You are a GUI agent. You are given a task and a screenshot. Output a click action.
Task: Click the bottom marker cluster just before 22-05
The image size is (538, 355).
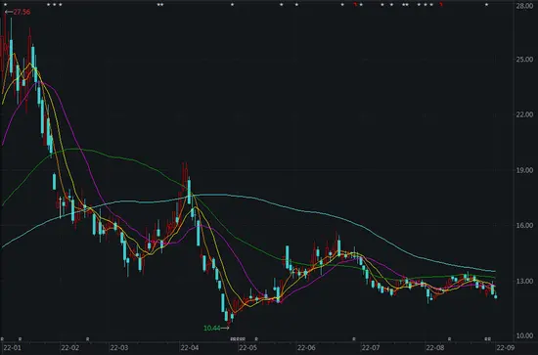238,339
